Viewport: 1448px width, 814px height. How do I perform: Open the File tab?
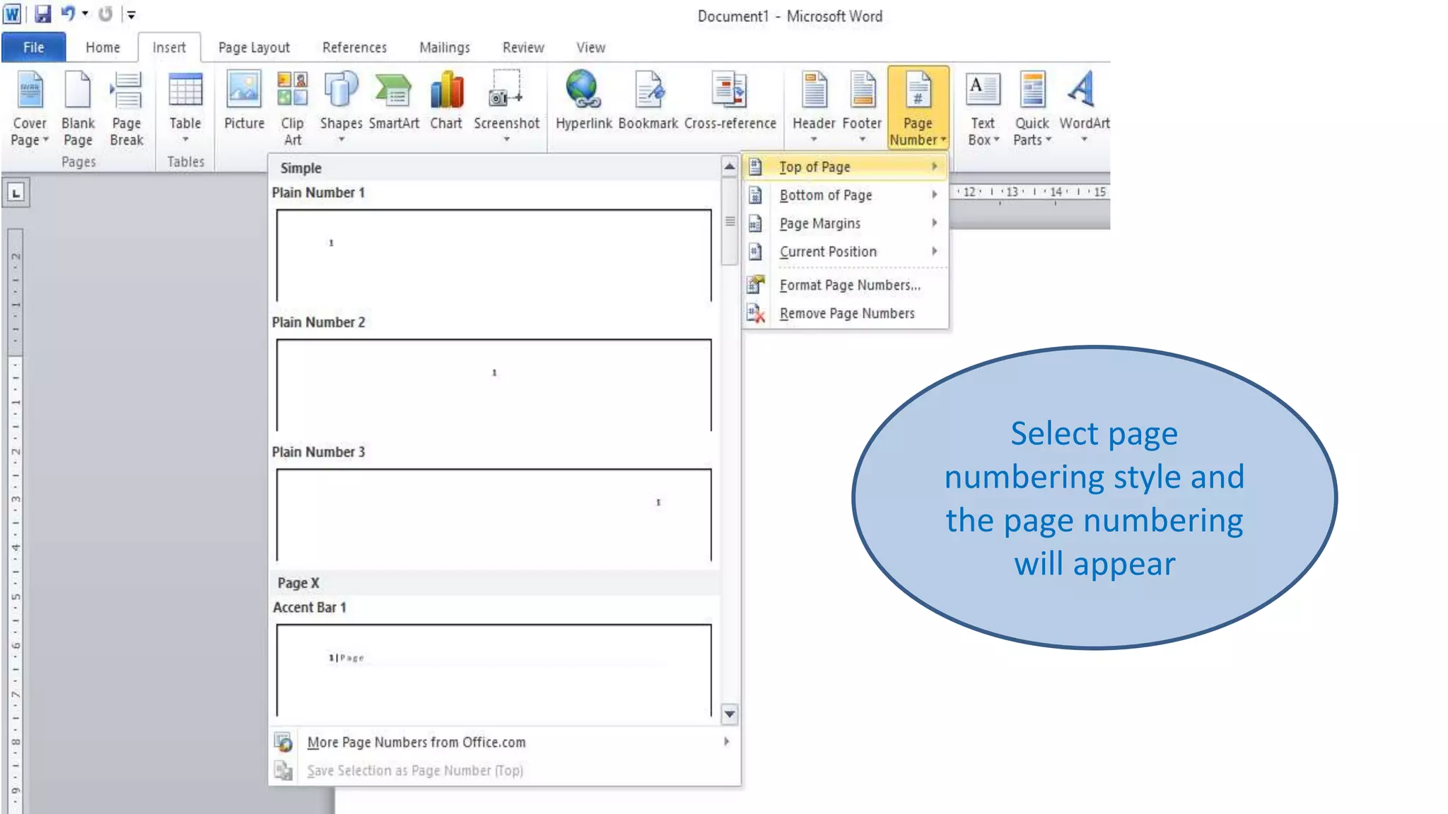tap(33, 47)
